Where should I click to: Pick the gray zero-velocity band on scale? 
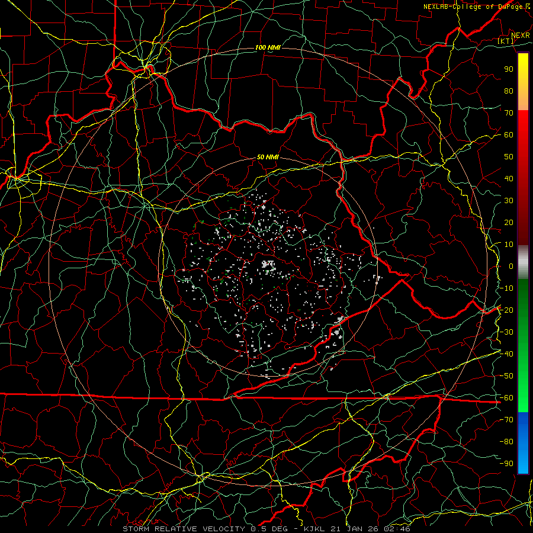tap(523, 262)
